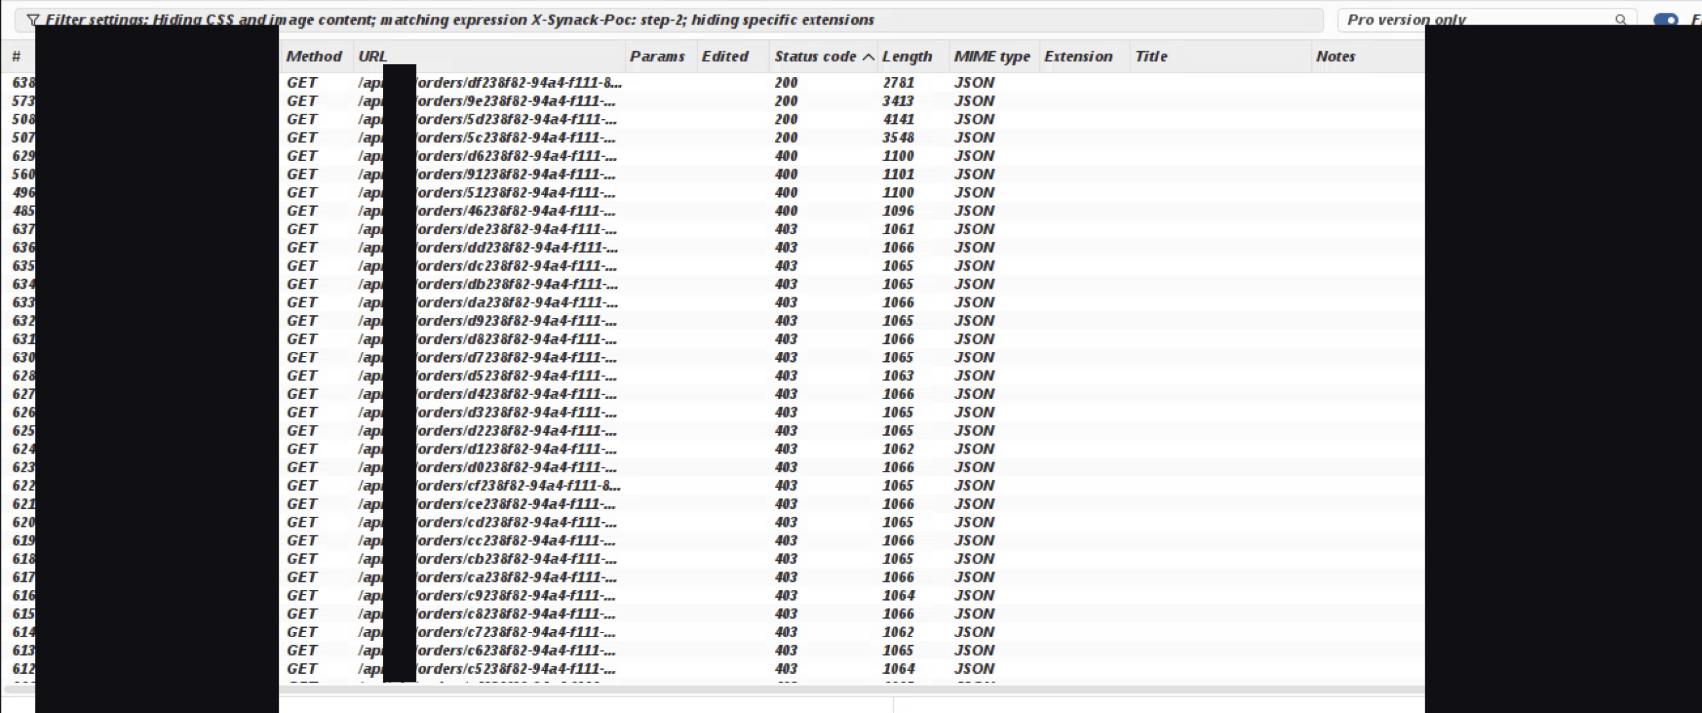Select the orders/c9238f82 request row

[713, 595]
